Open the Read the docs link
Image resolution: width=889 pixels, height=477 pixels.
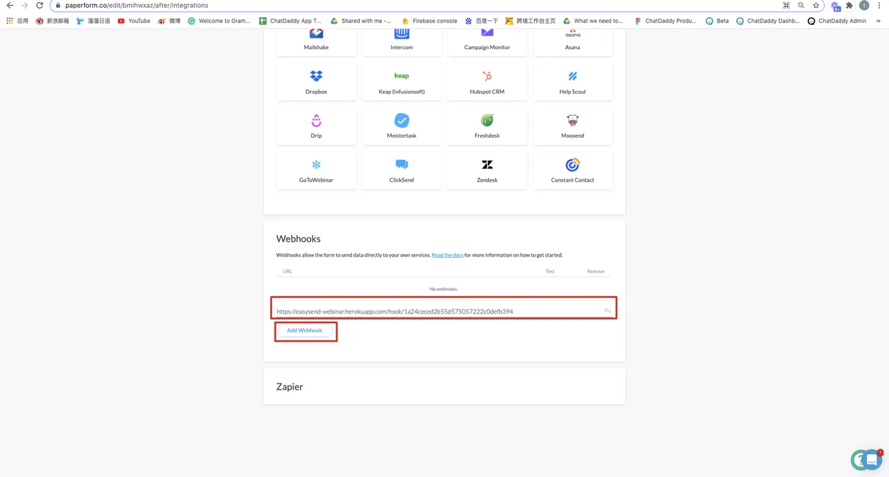[447, 255]
